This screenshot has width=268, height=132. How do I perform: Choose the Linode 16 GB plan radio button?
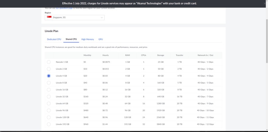click(49, 89)
